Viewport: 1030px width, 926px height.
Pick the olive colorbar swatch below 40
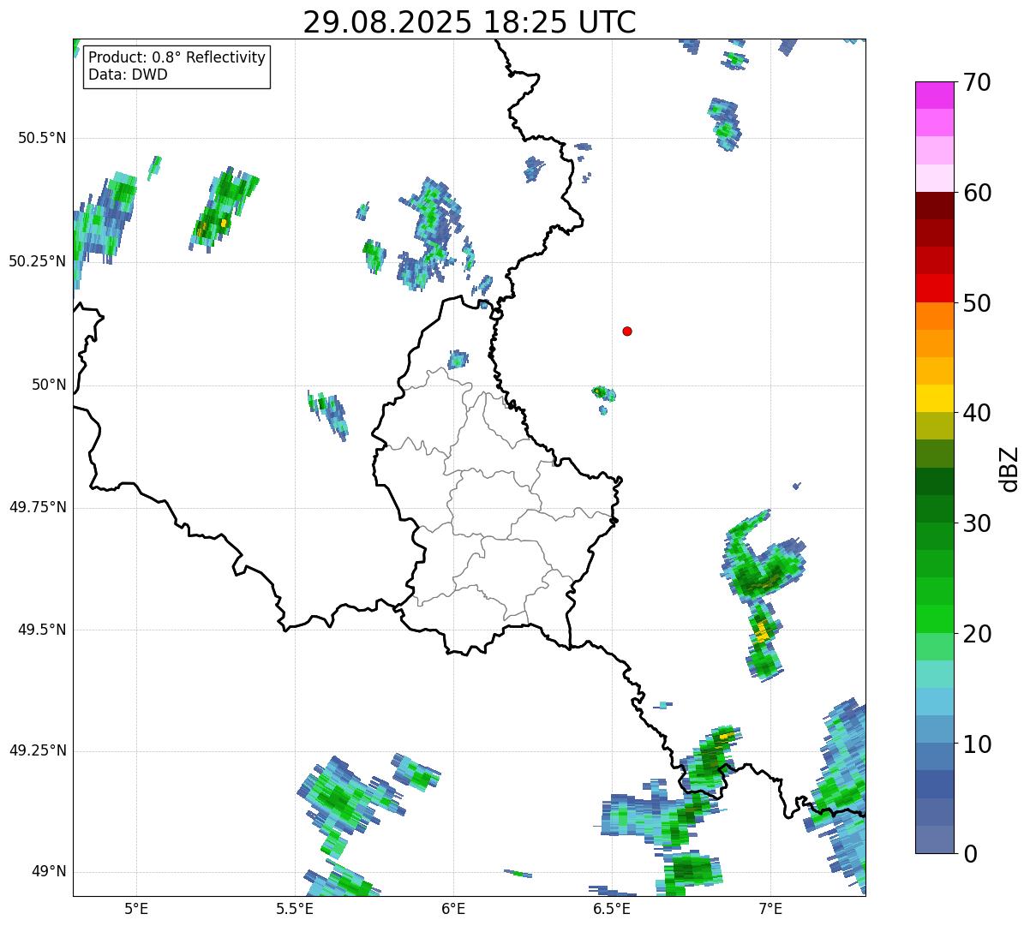point(934,426)
